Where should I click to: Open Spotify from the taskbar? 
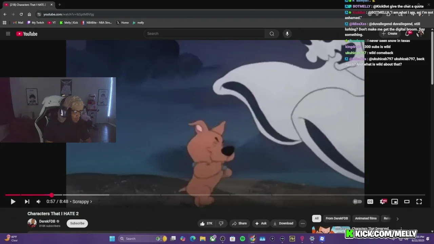242,239
